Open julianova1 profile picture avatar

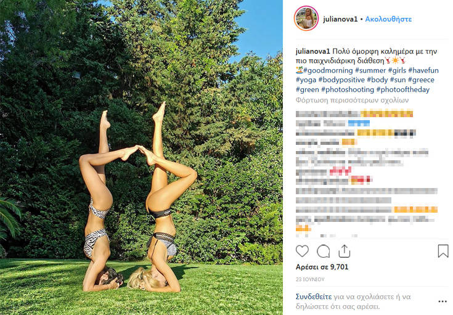tap(306, 18)
